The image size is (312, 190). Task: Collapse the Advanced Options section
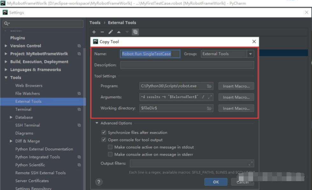point(96,123)
